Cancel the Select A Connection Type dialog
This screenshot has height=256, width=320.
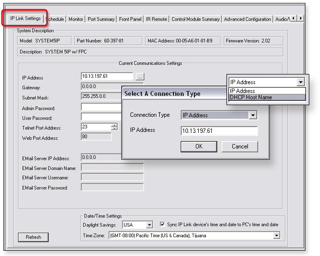point(240,146)
